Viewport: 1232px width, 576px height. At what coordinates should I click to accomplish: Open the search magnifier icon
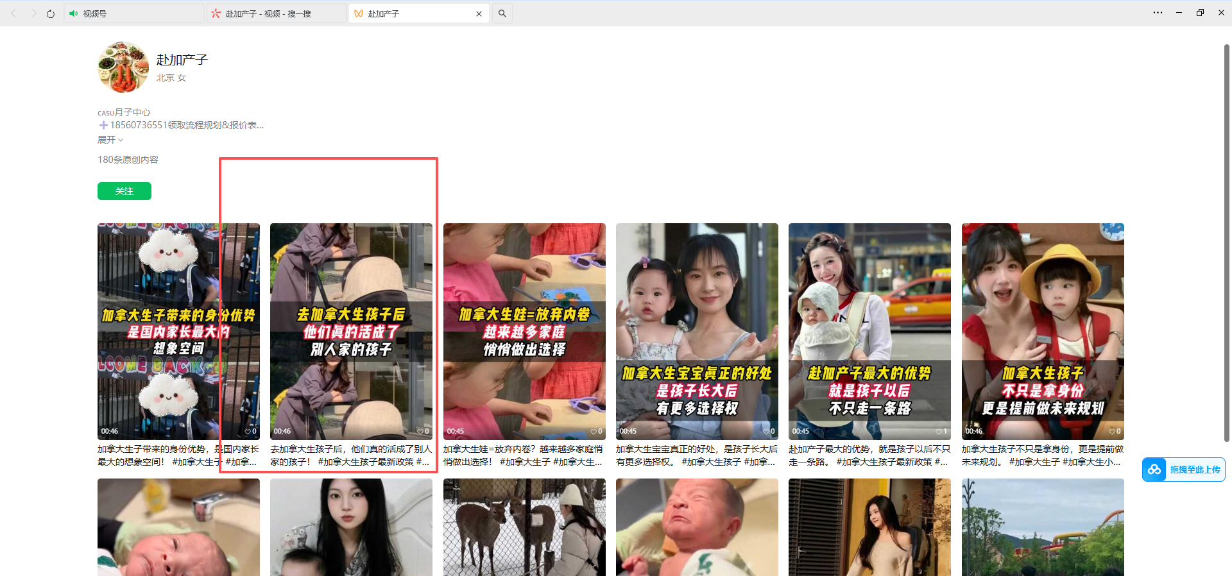502,13
